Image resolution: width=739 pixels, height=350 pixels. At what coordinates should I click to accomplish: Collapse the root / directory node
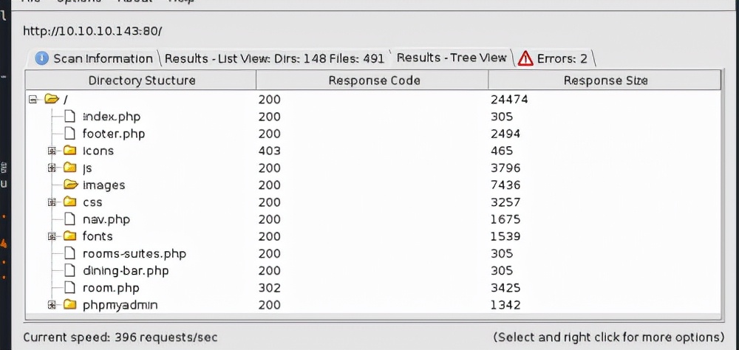click(33, 100)
